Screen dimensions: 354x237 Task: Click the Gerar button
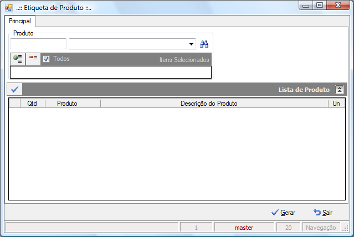click(x=283, y=213)
